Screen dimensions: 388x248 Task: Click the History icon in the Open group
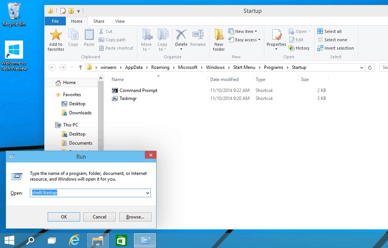click(300, 48)
